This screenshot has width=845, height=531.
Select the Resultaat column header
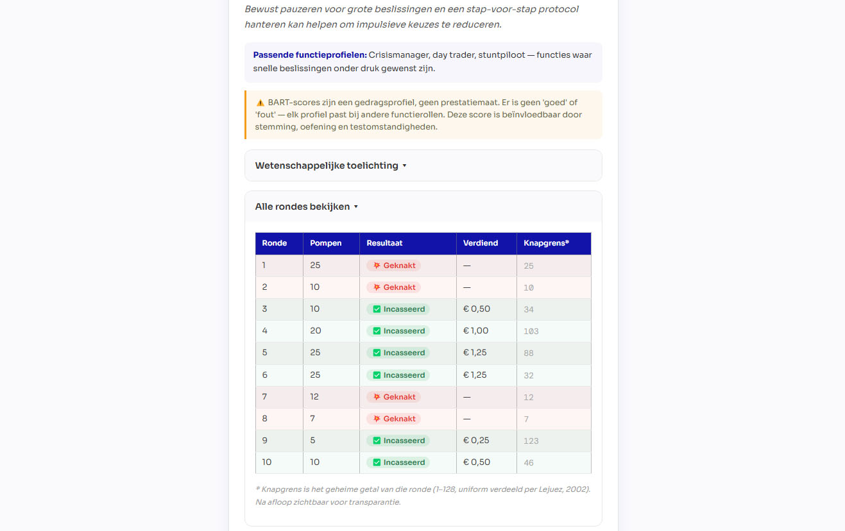[384, 243]
